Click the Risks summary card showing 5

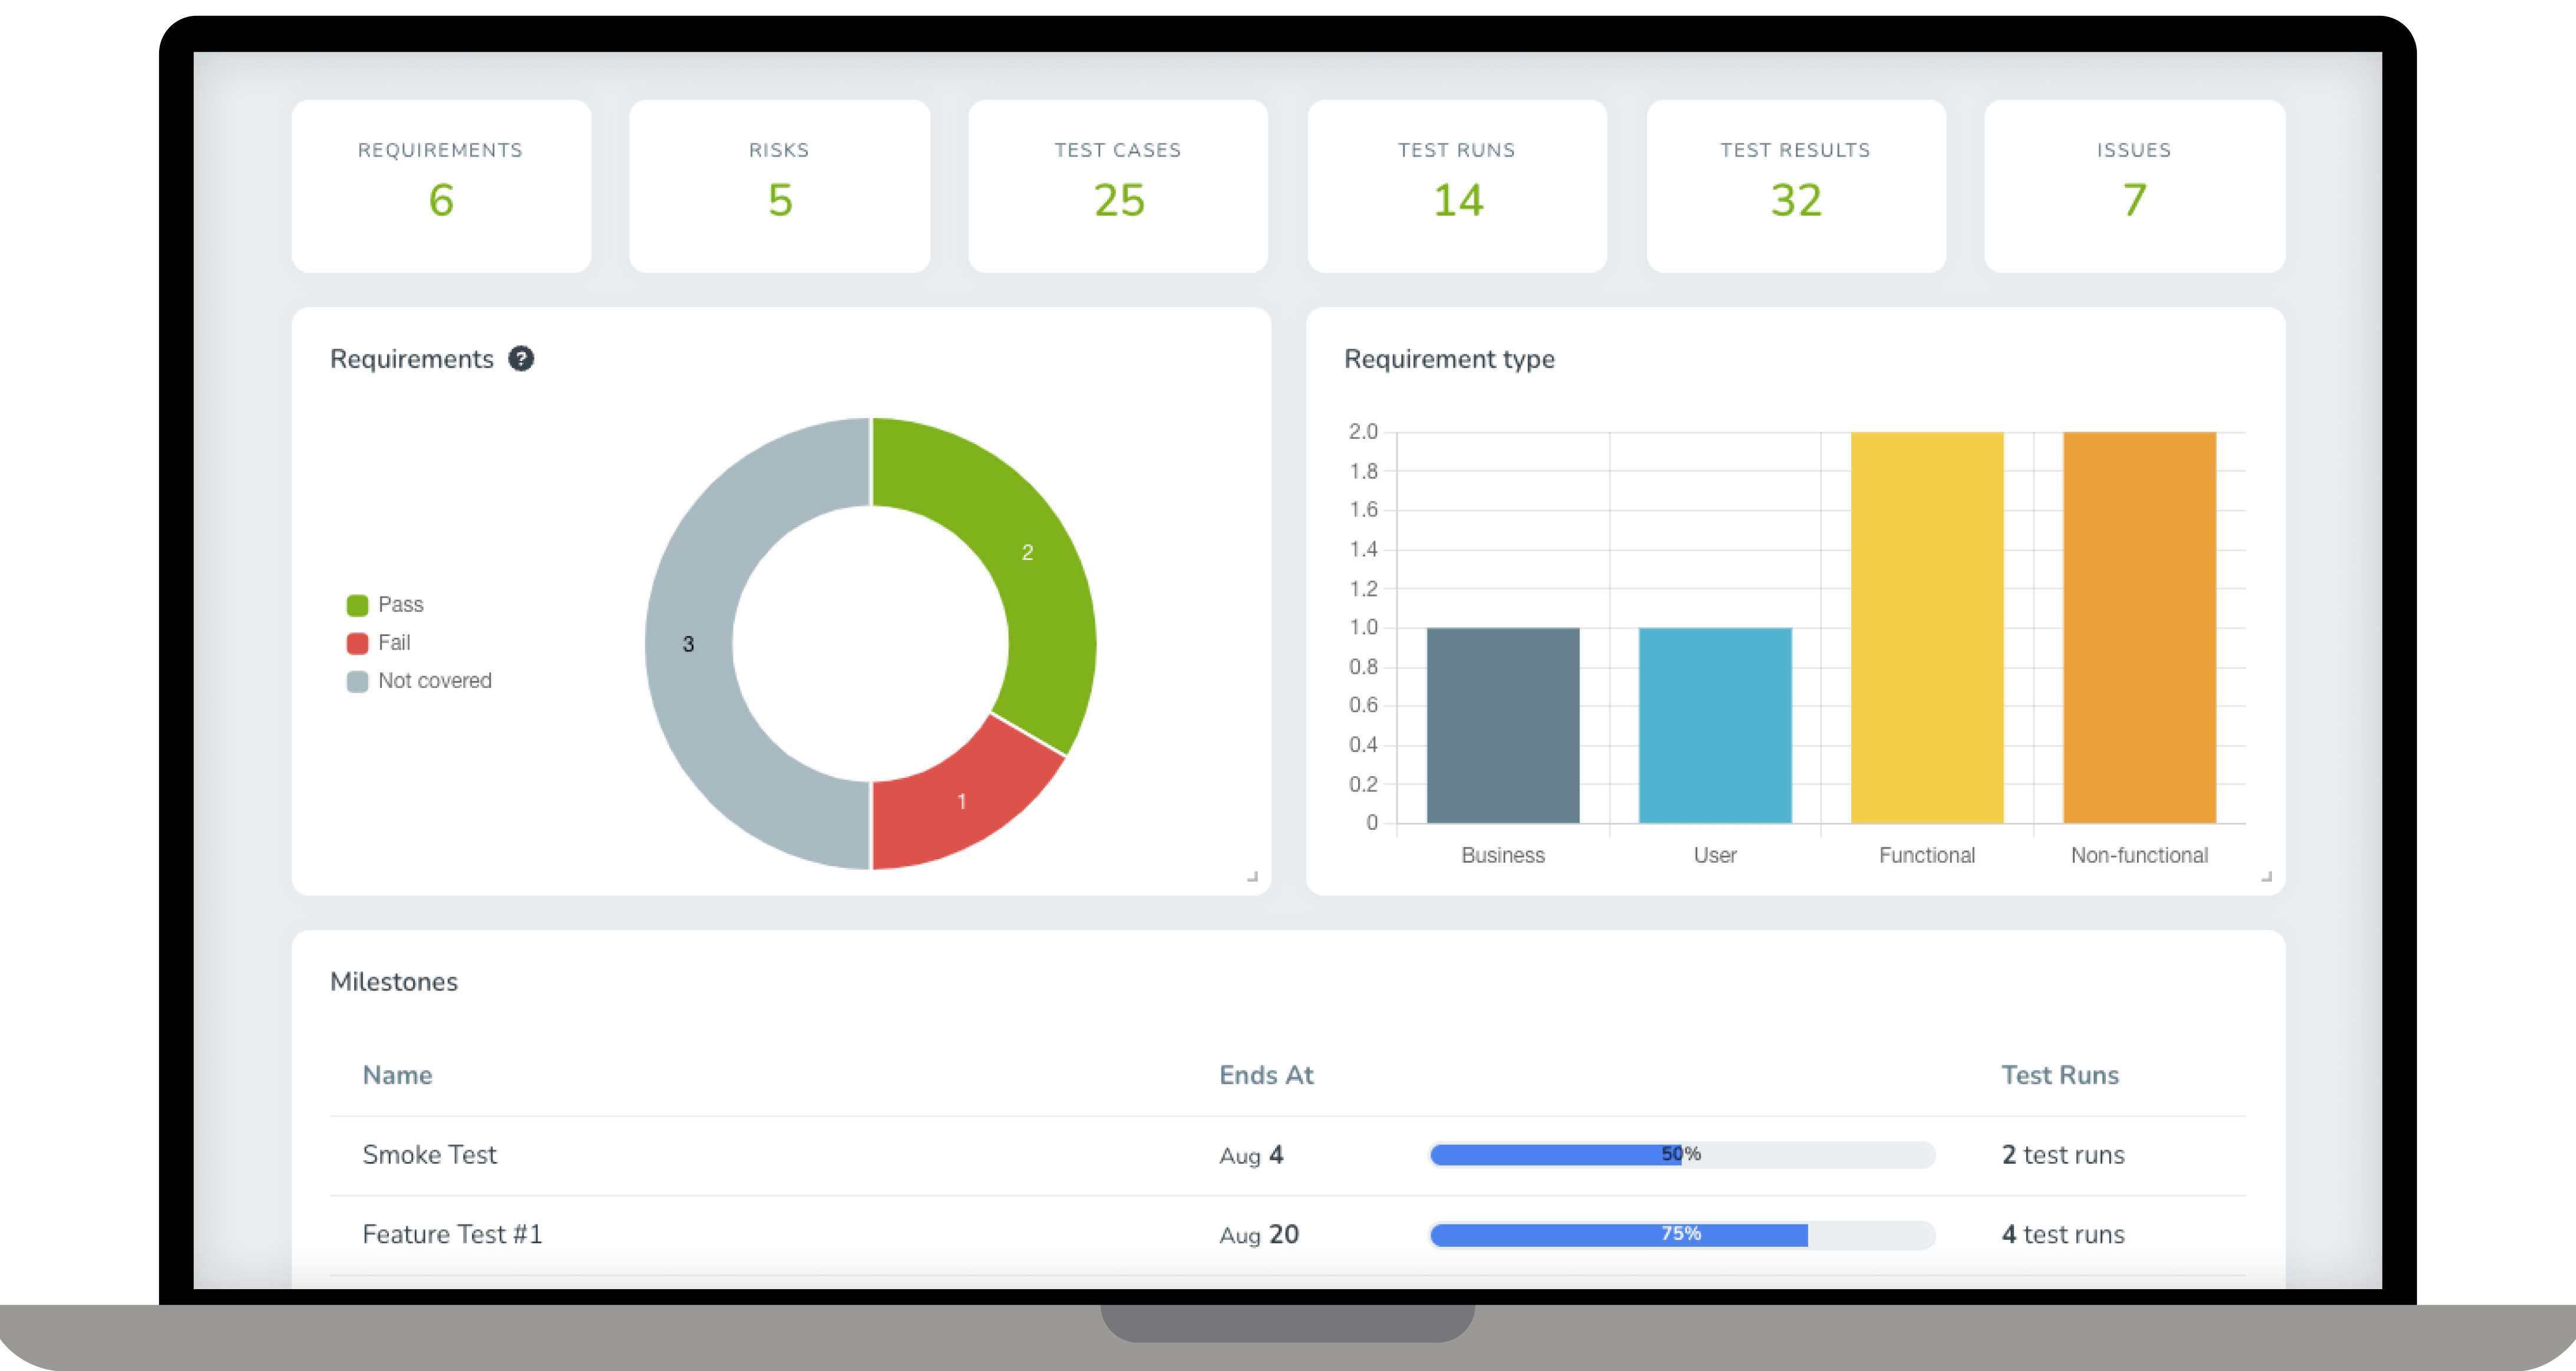(x=779, y=186)
